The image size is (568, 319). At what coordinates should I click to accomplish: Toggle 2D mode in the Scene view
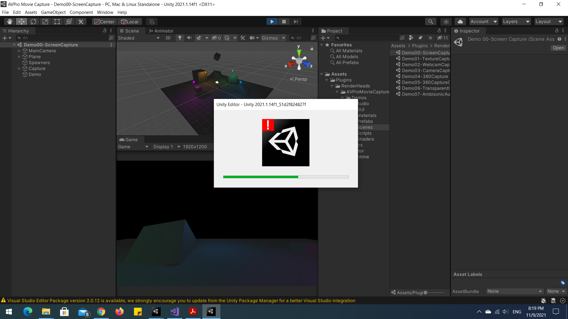click(168, 38)
